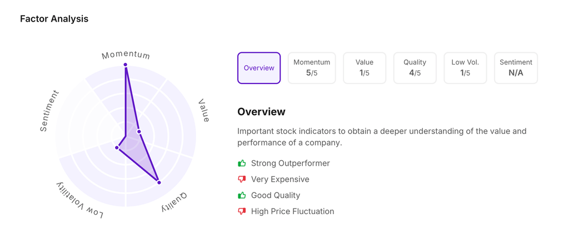Click the Quality axis label on the radar
Screen dimensions: 569x238
coord(174,202)
